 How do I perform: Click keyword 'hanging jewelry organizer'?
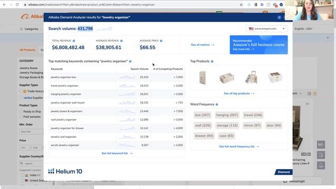(x=66, y=94)
